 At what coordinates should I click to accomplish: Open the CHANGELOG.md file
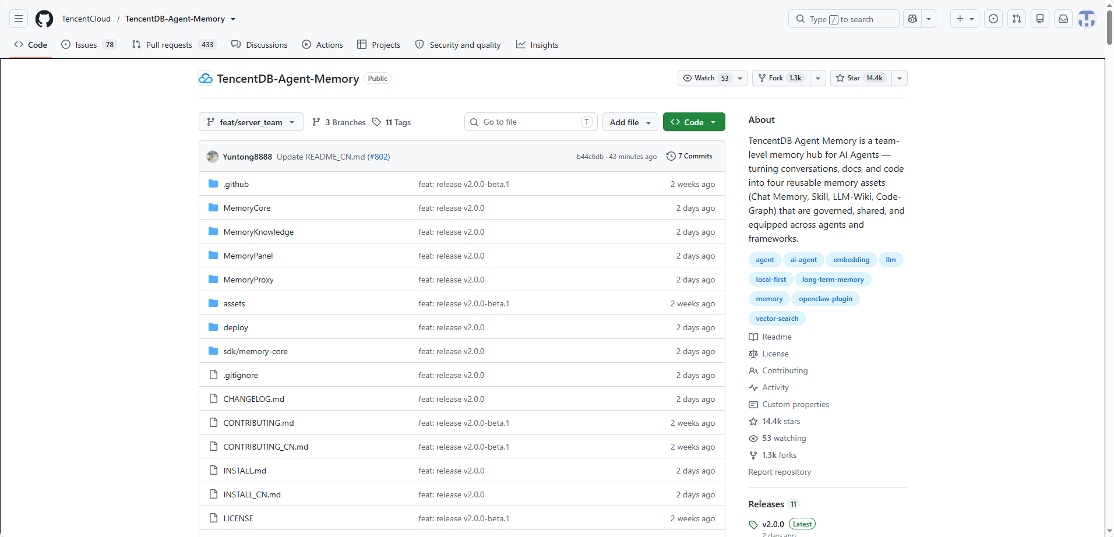(x=254, y=399)
